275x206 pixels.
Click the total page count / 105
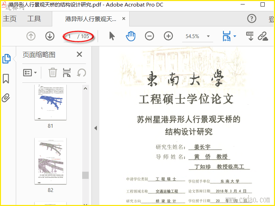[x=83, y=36]
